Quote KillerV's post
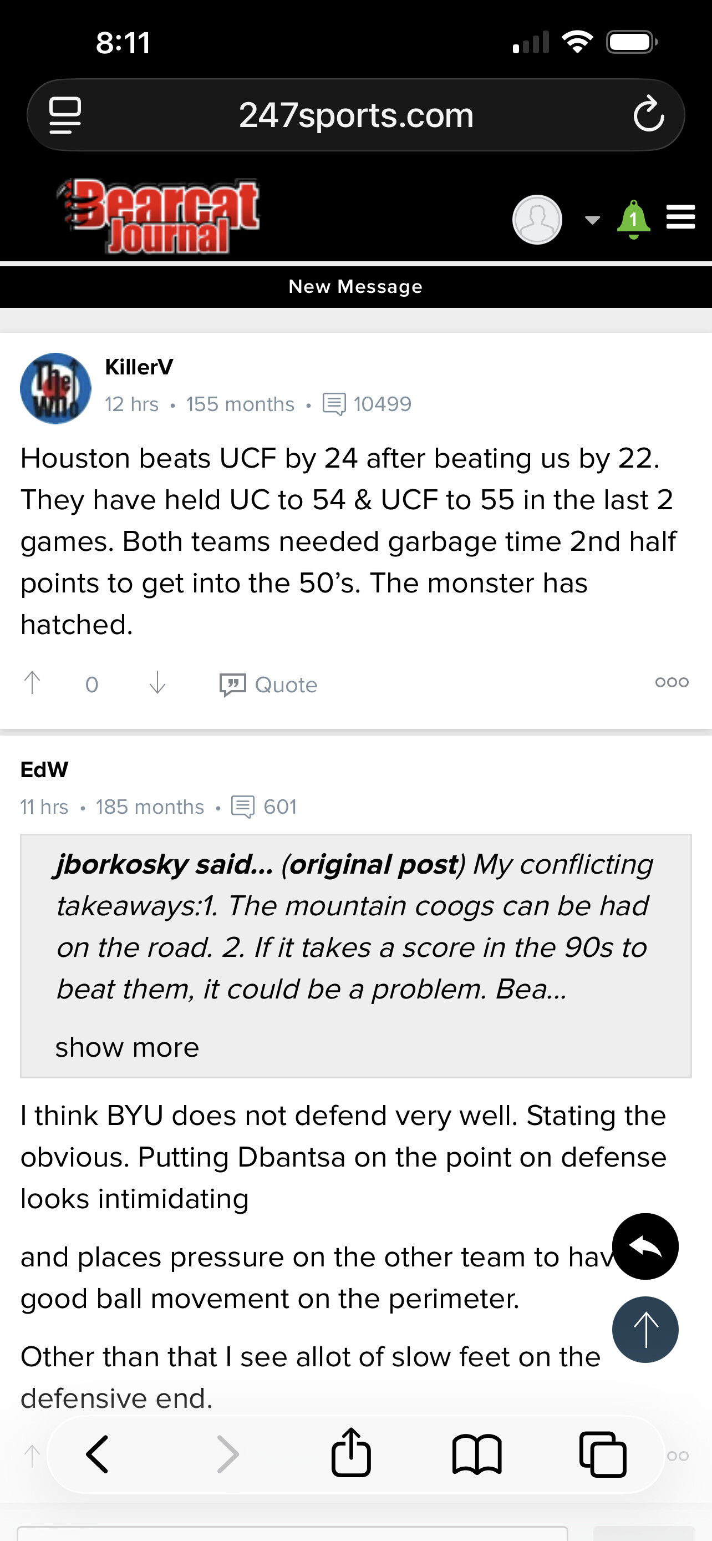 [269, 685]
